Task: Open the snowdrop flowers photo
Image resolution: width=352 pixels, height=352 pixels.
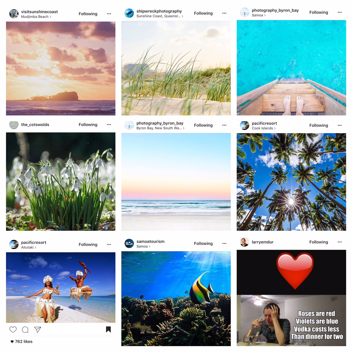Action: click(x=61, y=182)
